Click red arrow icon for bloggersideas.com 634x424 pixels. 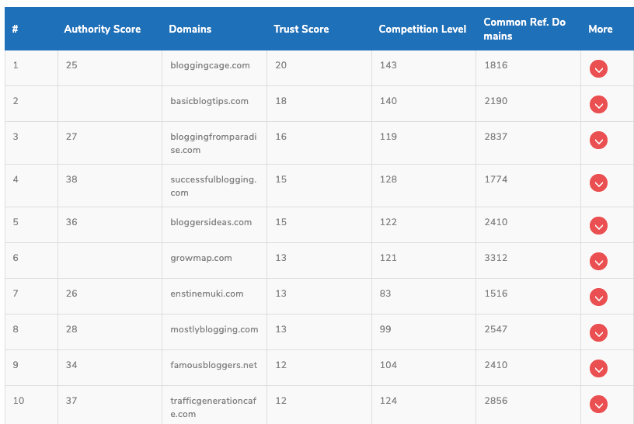(597, 226)
